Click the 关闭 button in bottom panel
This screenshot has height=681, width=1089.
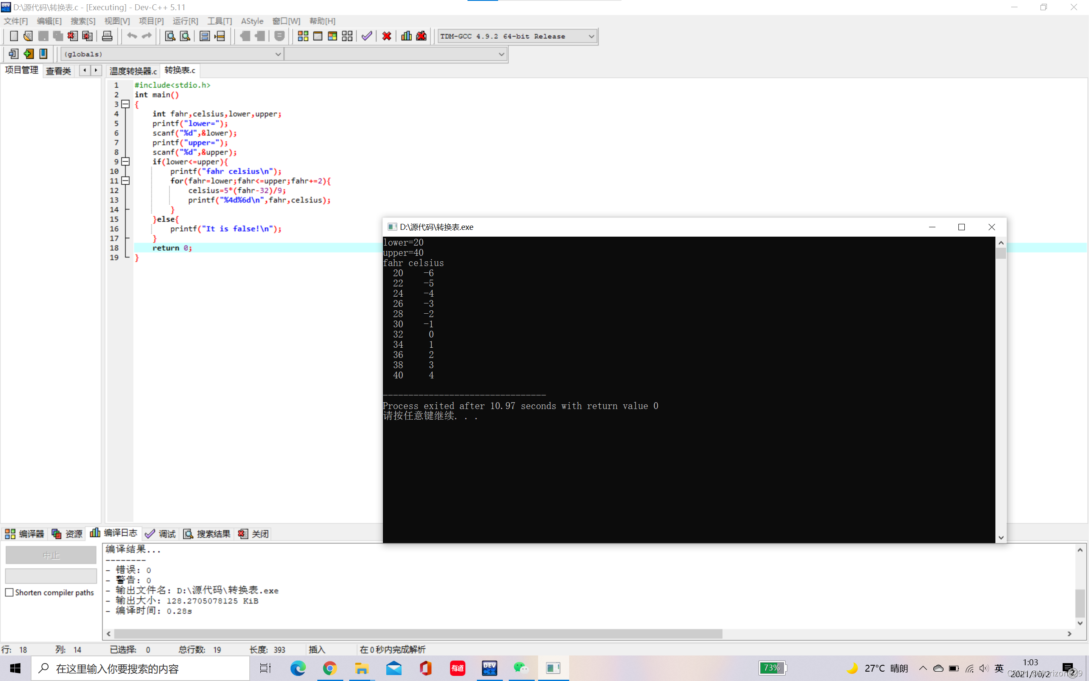tap(254, 534)
